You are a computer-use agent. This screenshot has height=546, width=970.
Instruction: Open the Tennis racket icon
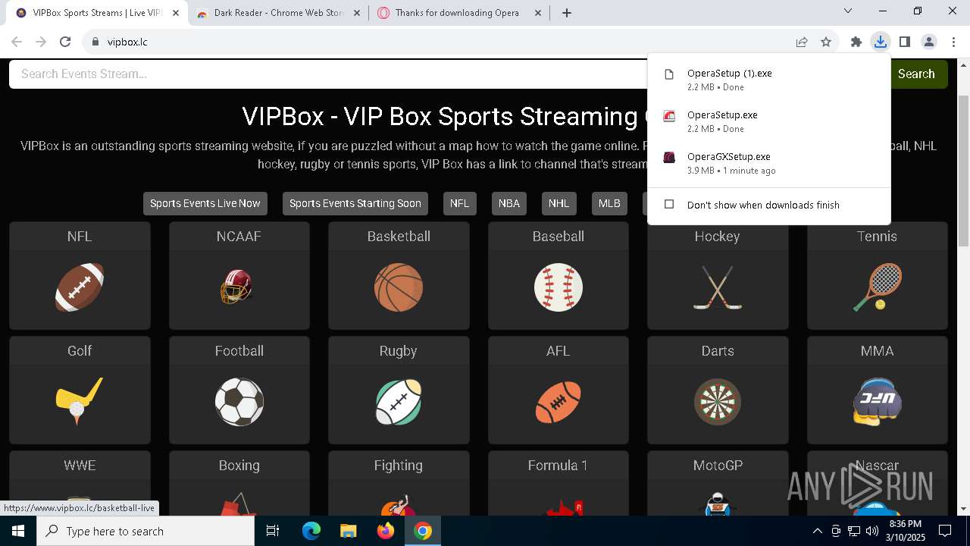coord(878,287)
